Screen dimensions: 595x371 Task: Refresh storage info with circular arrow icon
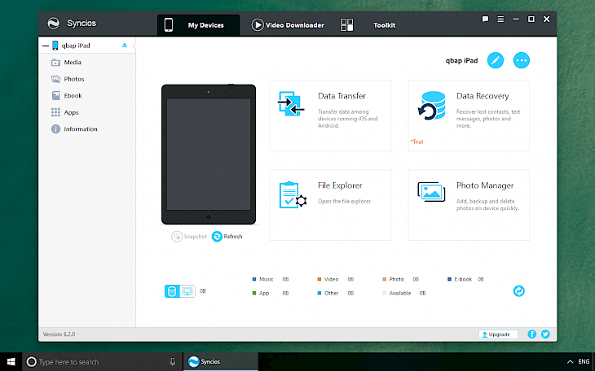pos(518,291)
